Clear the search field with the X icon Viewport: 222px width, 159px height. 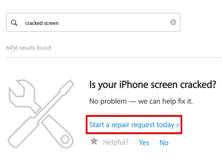click(x=173, y=22)
